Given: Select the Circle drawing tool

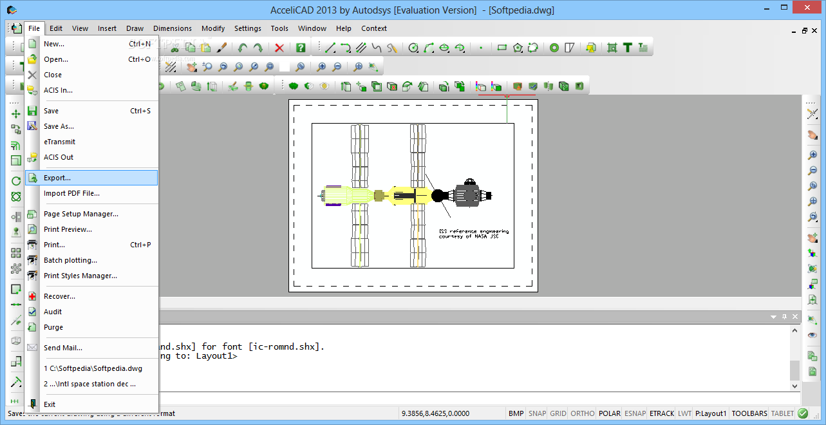Looking at the screenshot, I should [413, 48].
